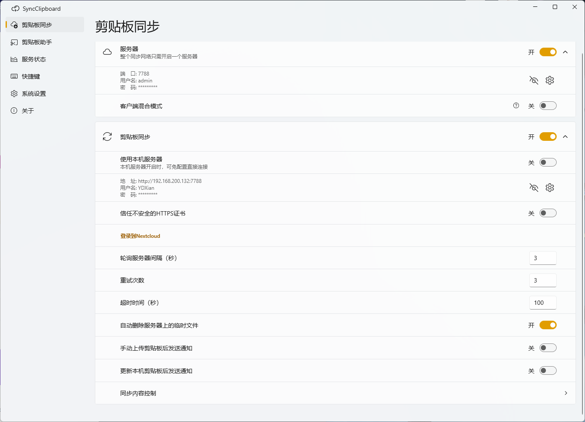Edit the 超时时间 value field
The height and width of the screenshot is (422, 585).
tap(543, 303)
